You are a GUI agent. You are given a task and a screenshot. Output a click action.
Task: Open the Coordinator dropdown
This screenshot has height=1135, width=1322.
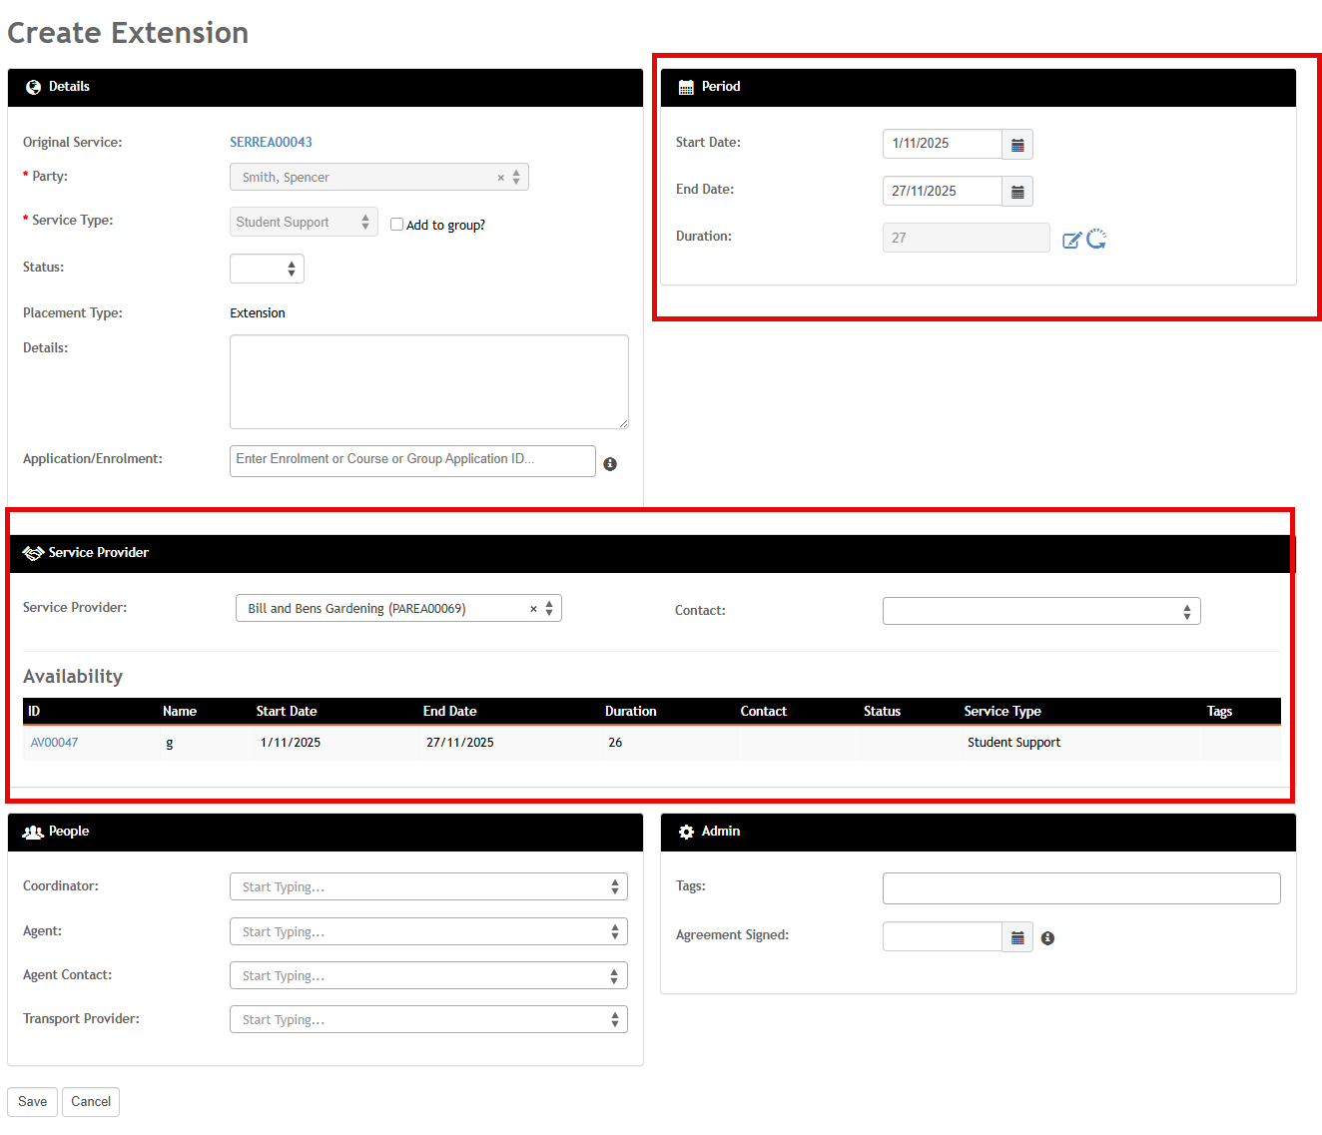tap(428, 886)
